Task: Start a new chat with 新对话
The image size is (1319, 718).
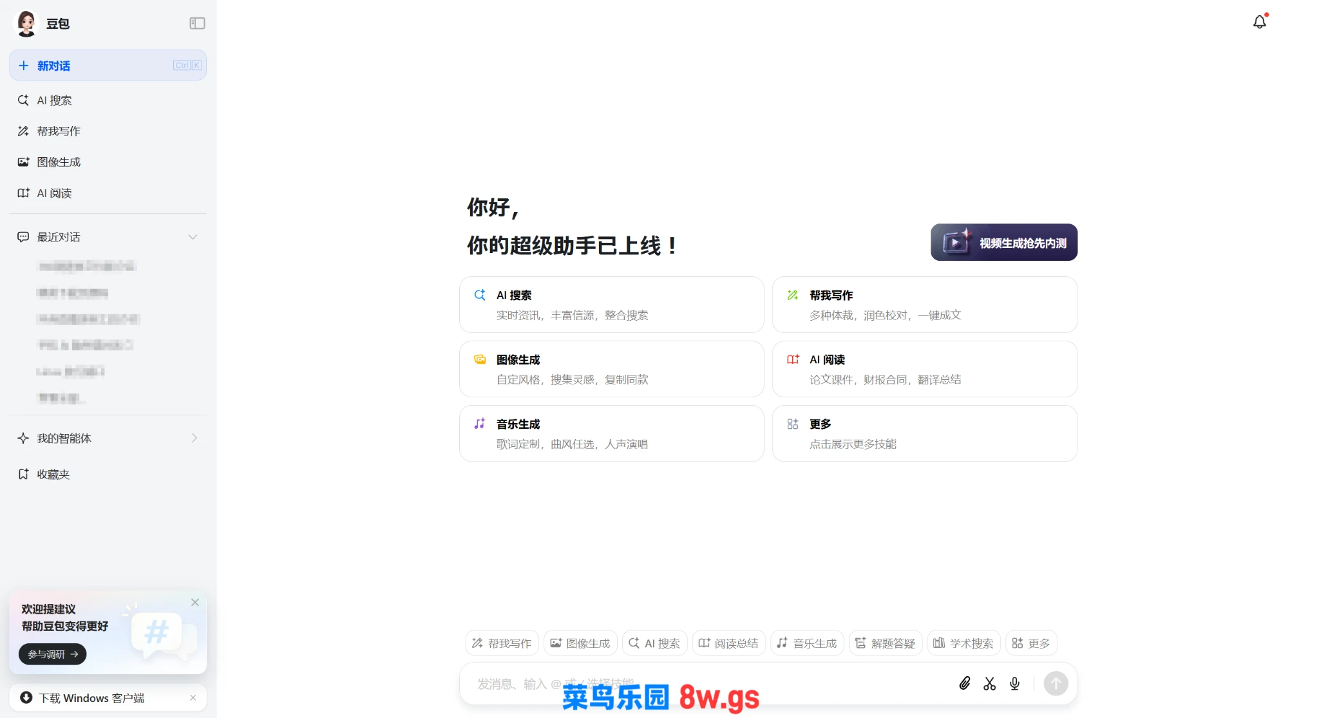Action: point(108,65)
